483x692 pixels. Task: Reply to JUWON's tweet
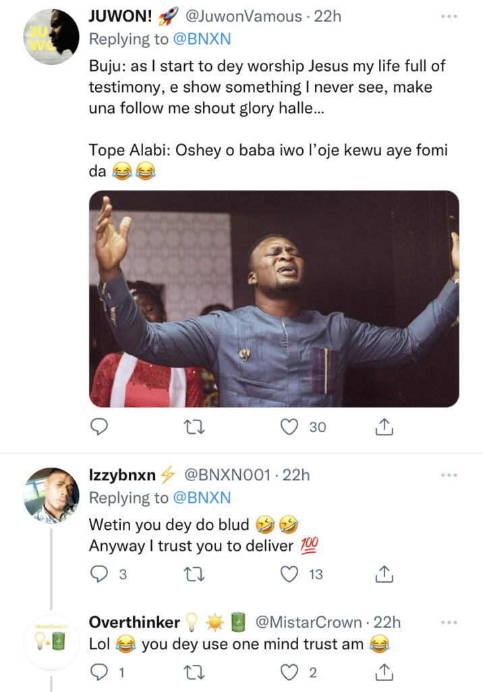pyautogui.click(x=99, y=426)
